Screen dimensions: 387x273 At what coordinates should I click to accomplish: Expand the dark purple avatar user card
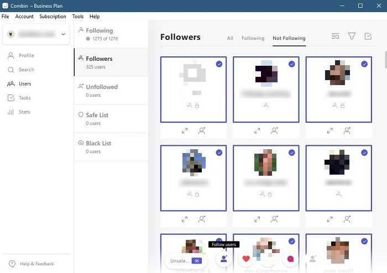pos(257,130)
